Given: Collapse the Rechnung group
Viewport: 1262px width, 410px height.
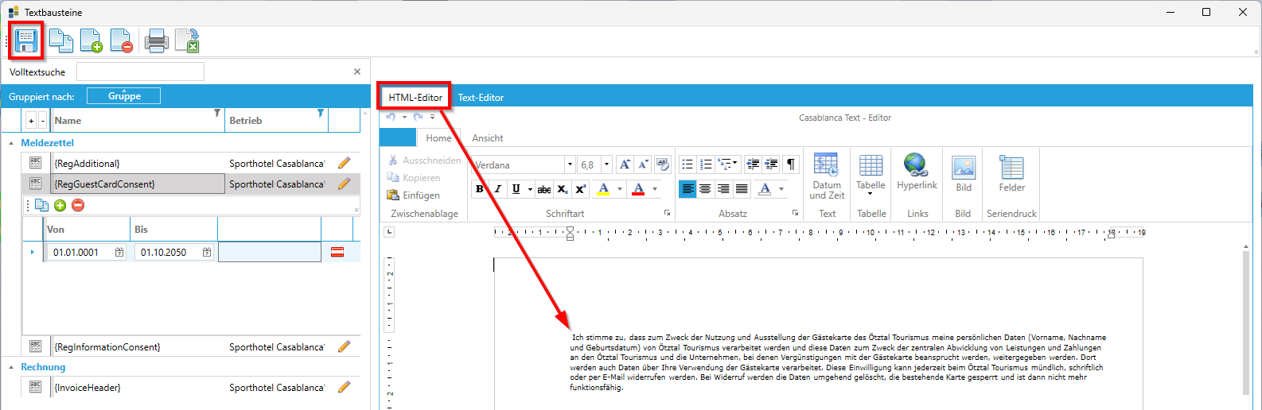Looking at the screenshot, I should pyautogui.click(x=11, y=367).
